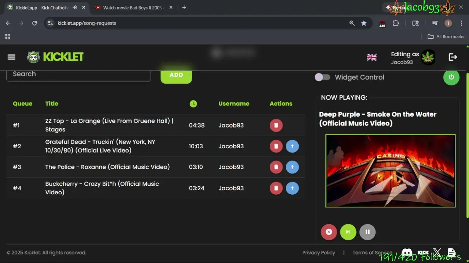Click the duration clock column icon
469x263 pixels.
coord(193,104)
